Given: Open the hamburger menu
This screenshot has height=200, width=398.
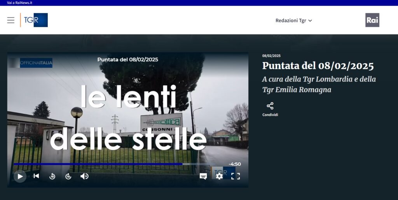Looking at the screenshot, I should pos(11,20).
